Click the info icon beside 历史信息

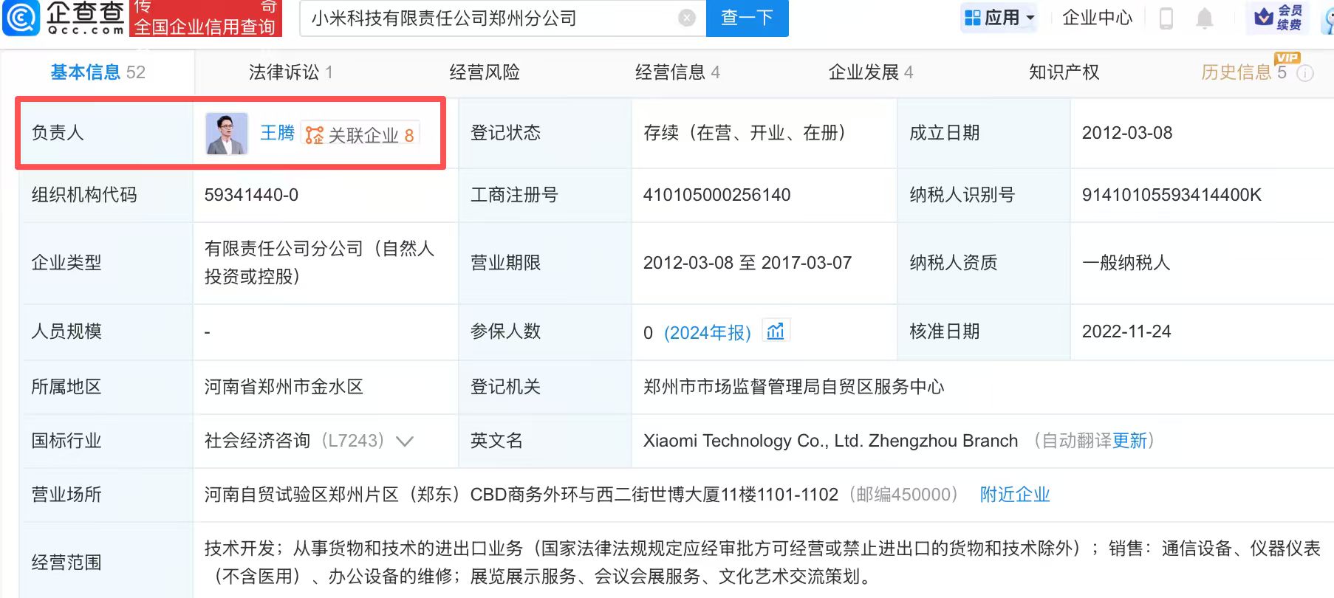pos(1305,73)
